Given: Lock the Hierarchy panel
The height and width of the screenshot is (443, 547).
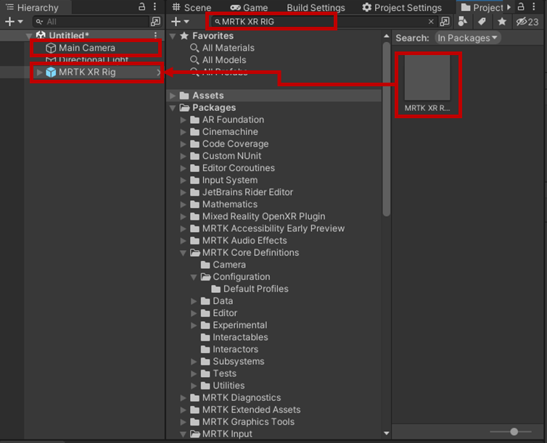Looking at the screenshot, I should coord(141,7).
